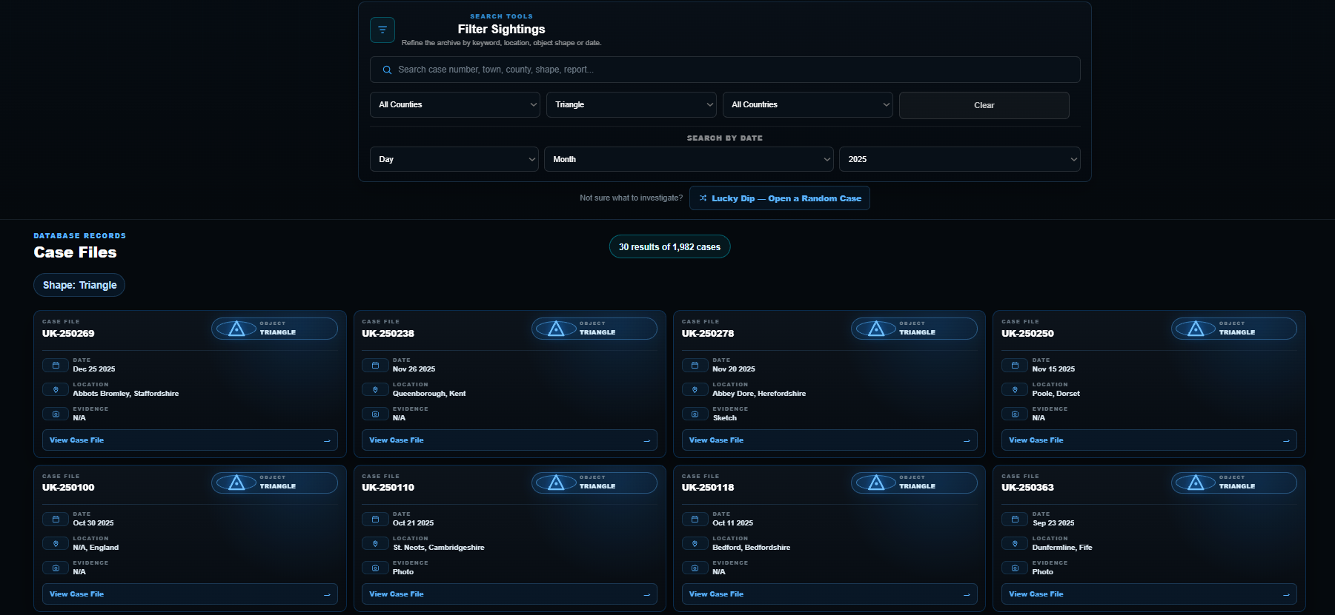Viewport: 1335px width, 615px height.
Task: Open the All Countries dropdown
Action: 808,104
